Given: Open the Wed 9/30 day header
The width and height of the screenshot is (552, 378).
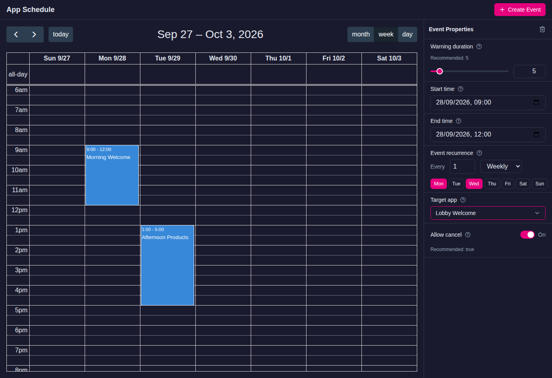Looking at the screenshot, I should [223, 58].
